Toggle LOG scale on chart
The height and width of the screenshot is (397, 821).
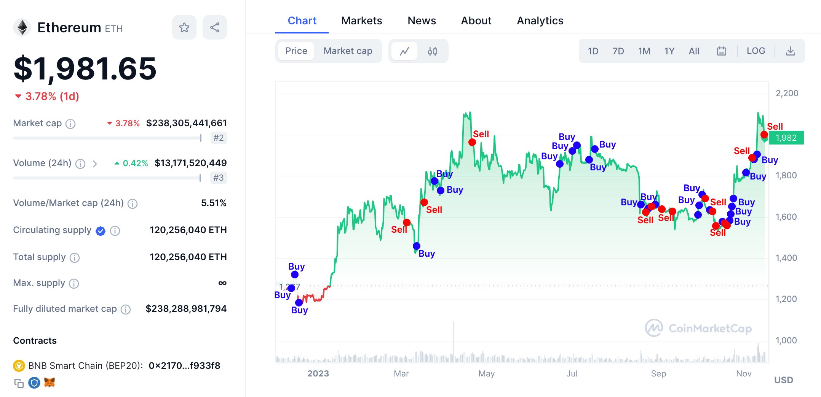[756, 51]
